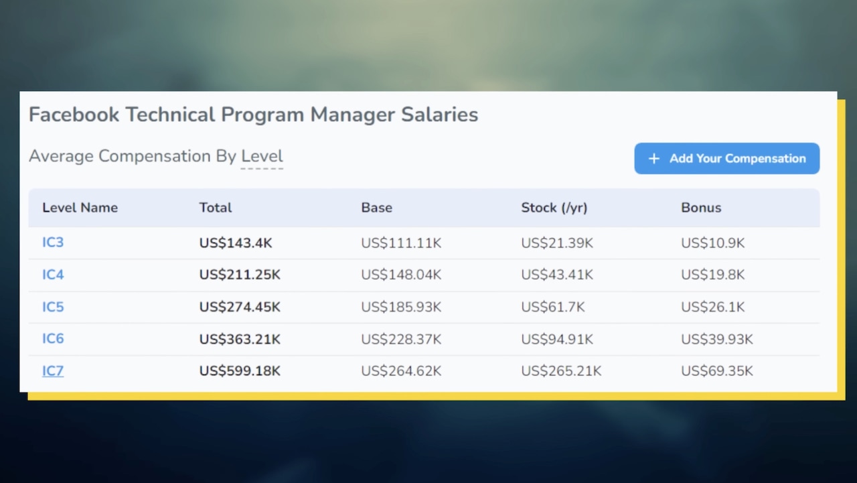Click the Bonus column header

[701, 208]
